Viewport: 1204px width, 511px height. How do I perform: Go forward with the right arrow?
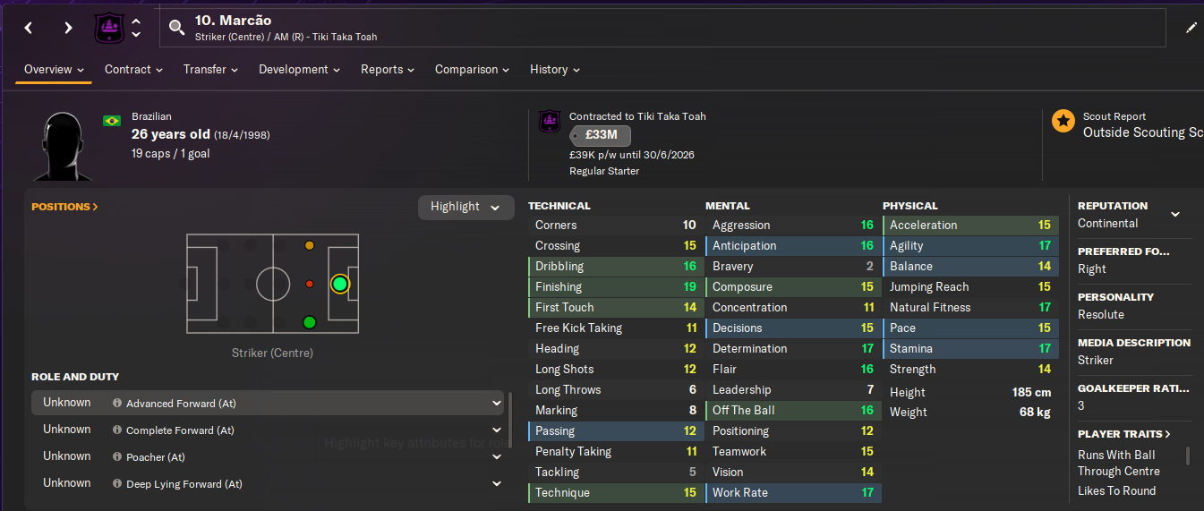[68, 28]
